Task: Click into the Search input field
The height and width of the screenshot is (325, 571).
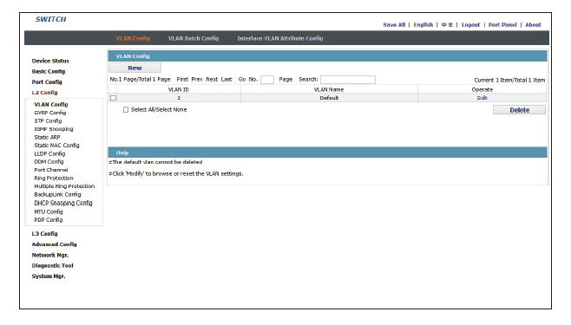Action: point(348,80)
